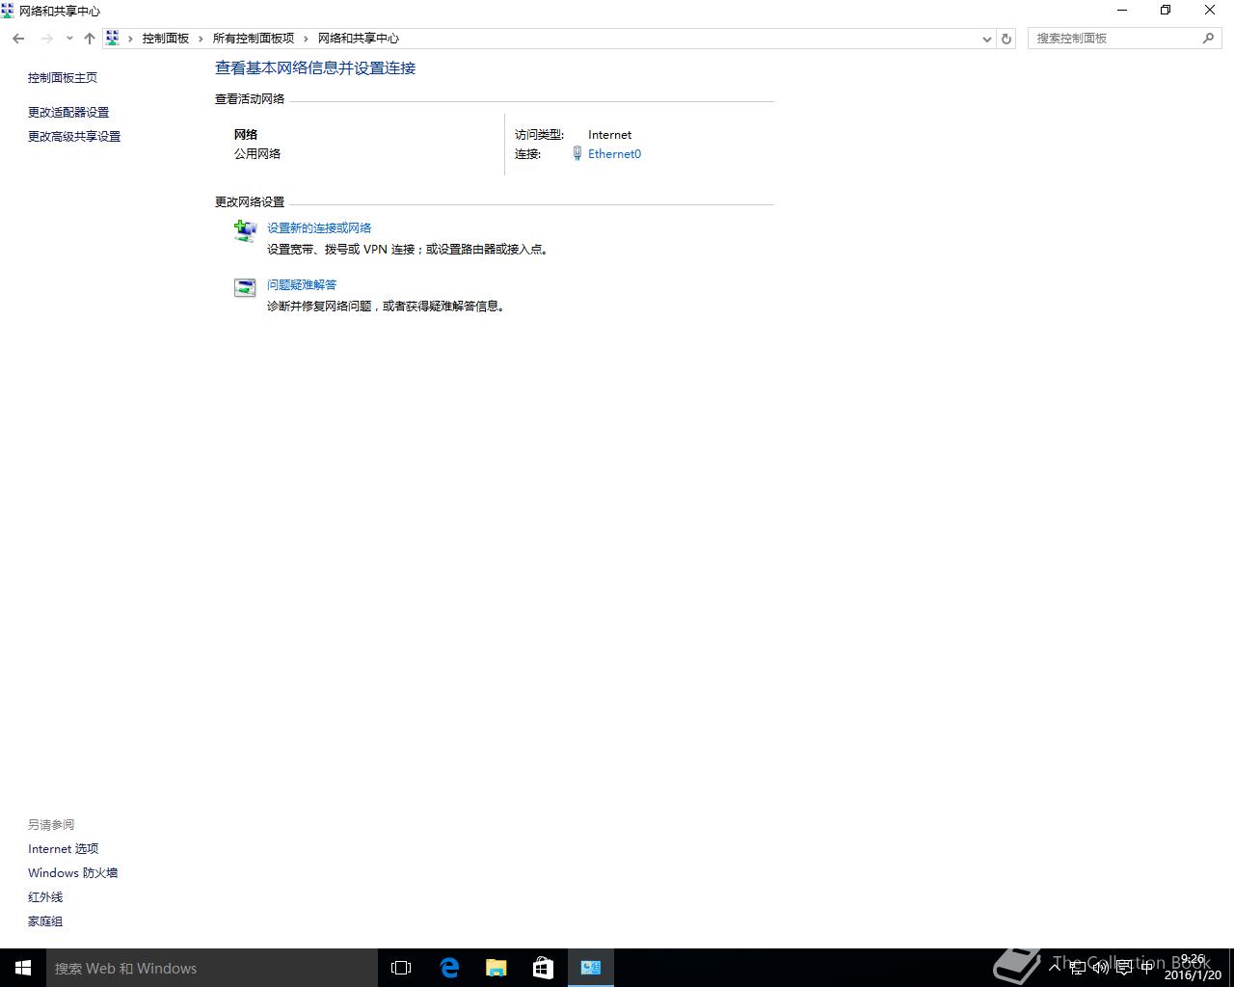The width and height of the screenshot is (1234, 987).
Task: Open address bar history dropdown
Action: pyautogui.click(x=986, y=39)
